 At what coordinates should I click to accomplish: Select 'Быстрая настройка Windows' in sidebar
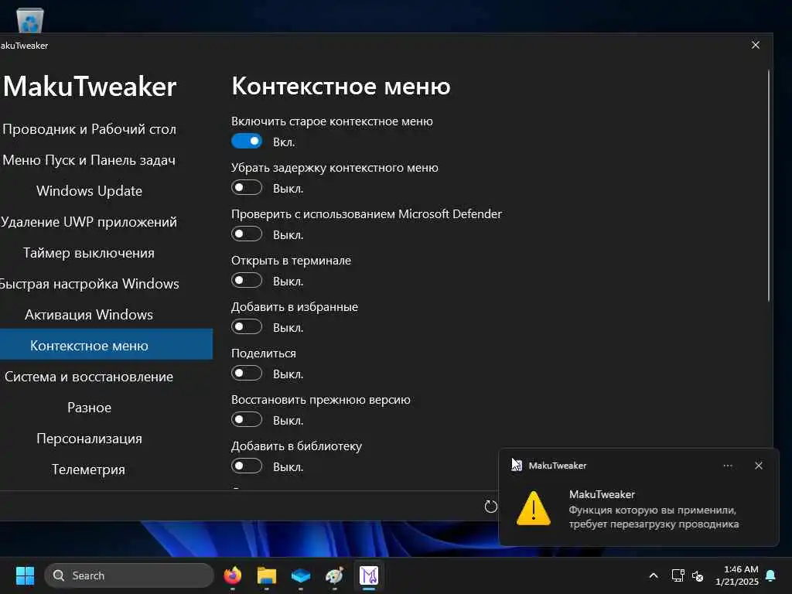89,284
